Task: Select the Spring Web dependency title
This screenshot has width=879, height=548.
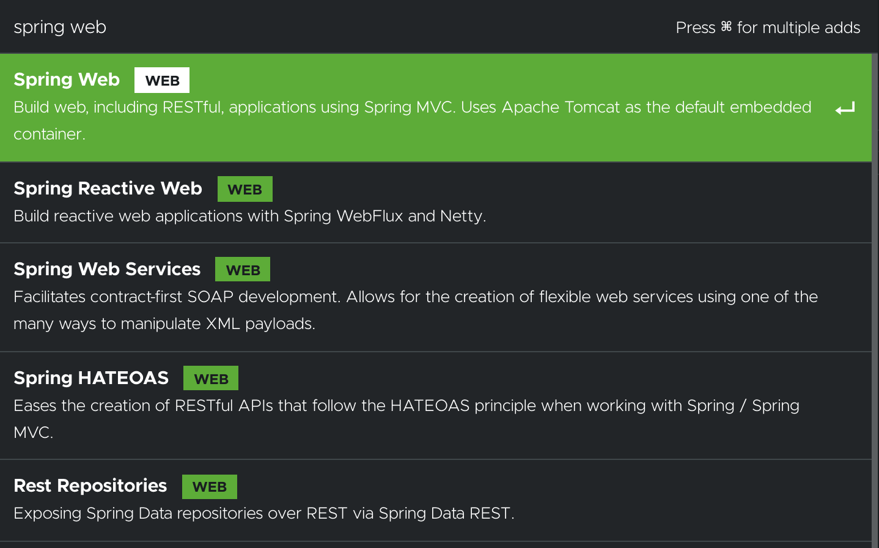Action: (x=67, y=80)
